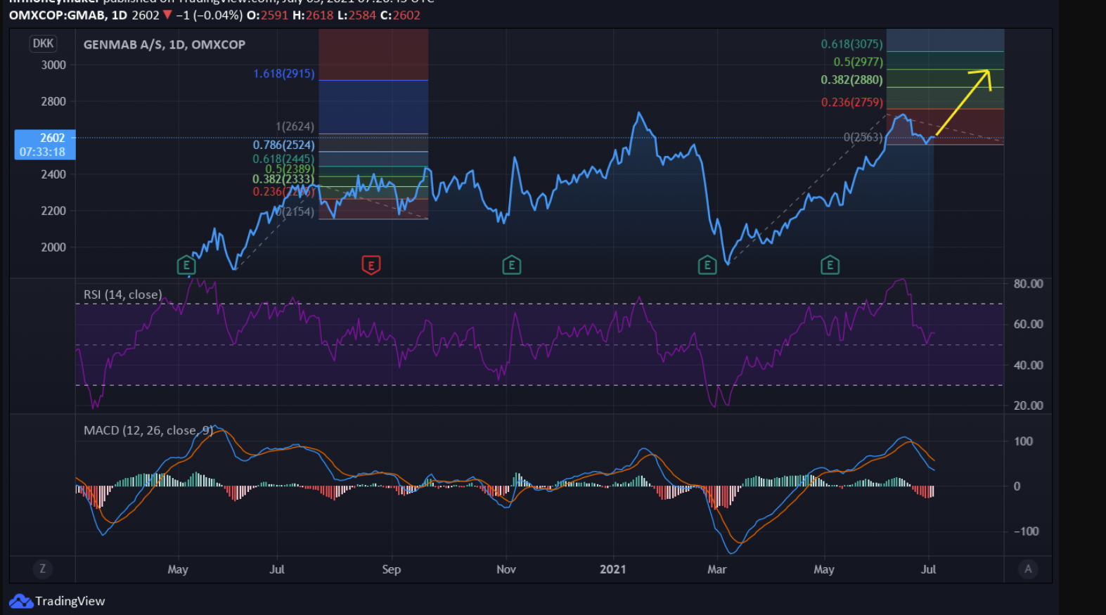
Task: Click the earnings marker near March 2021
Action: (707, 265)
